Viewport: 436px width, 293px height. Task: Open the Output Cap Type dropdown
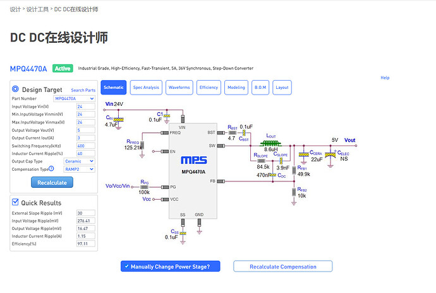[x=79, y=161]
